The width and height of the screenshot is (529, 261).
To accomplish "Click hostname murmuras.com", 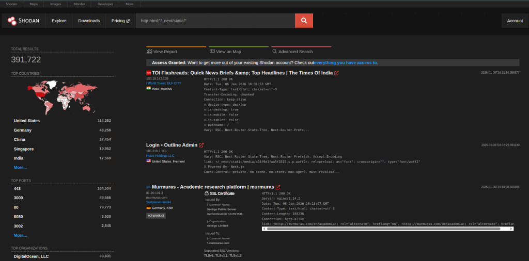I will 154,198.
